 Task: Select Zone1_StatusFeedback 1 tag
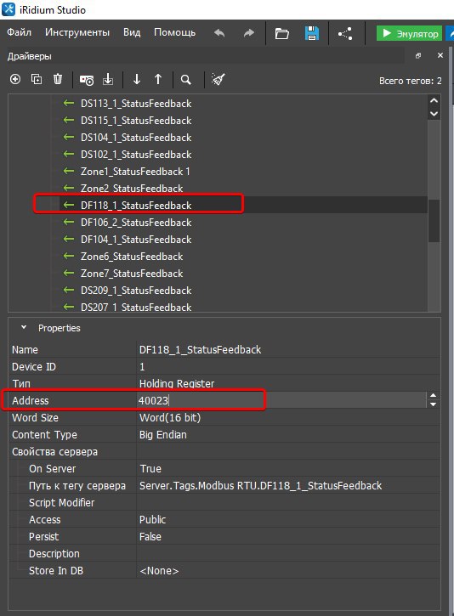coord(135,172)
